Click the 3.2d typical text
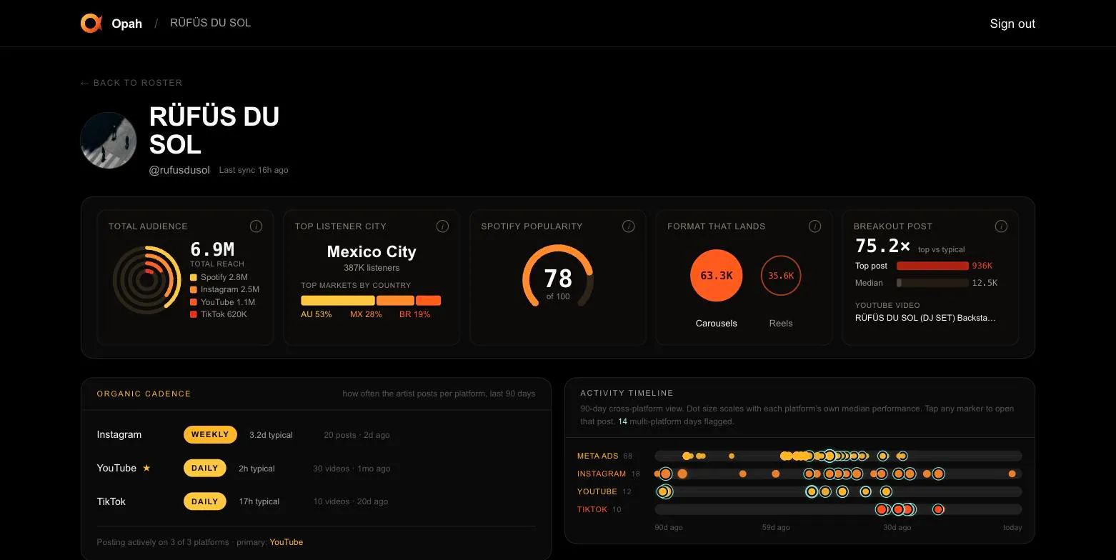 (x=271, y=435)
